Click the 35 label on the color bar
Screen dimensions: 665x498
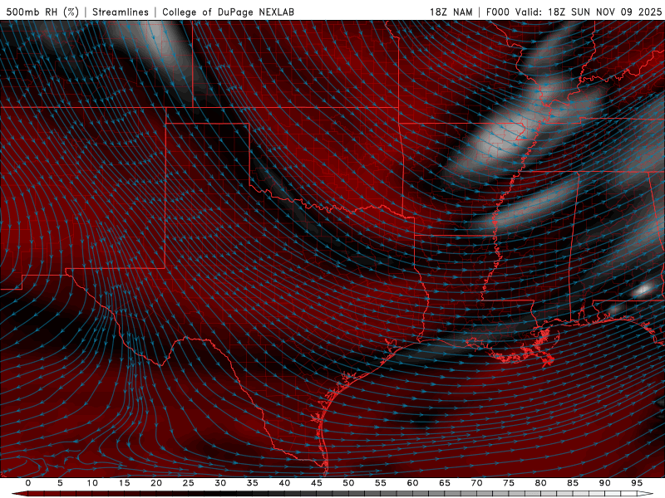(x=253, y=483)
